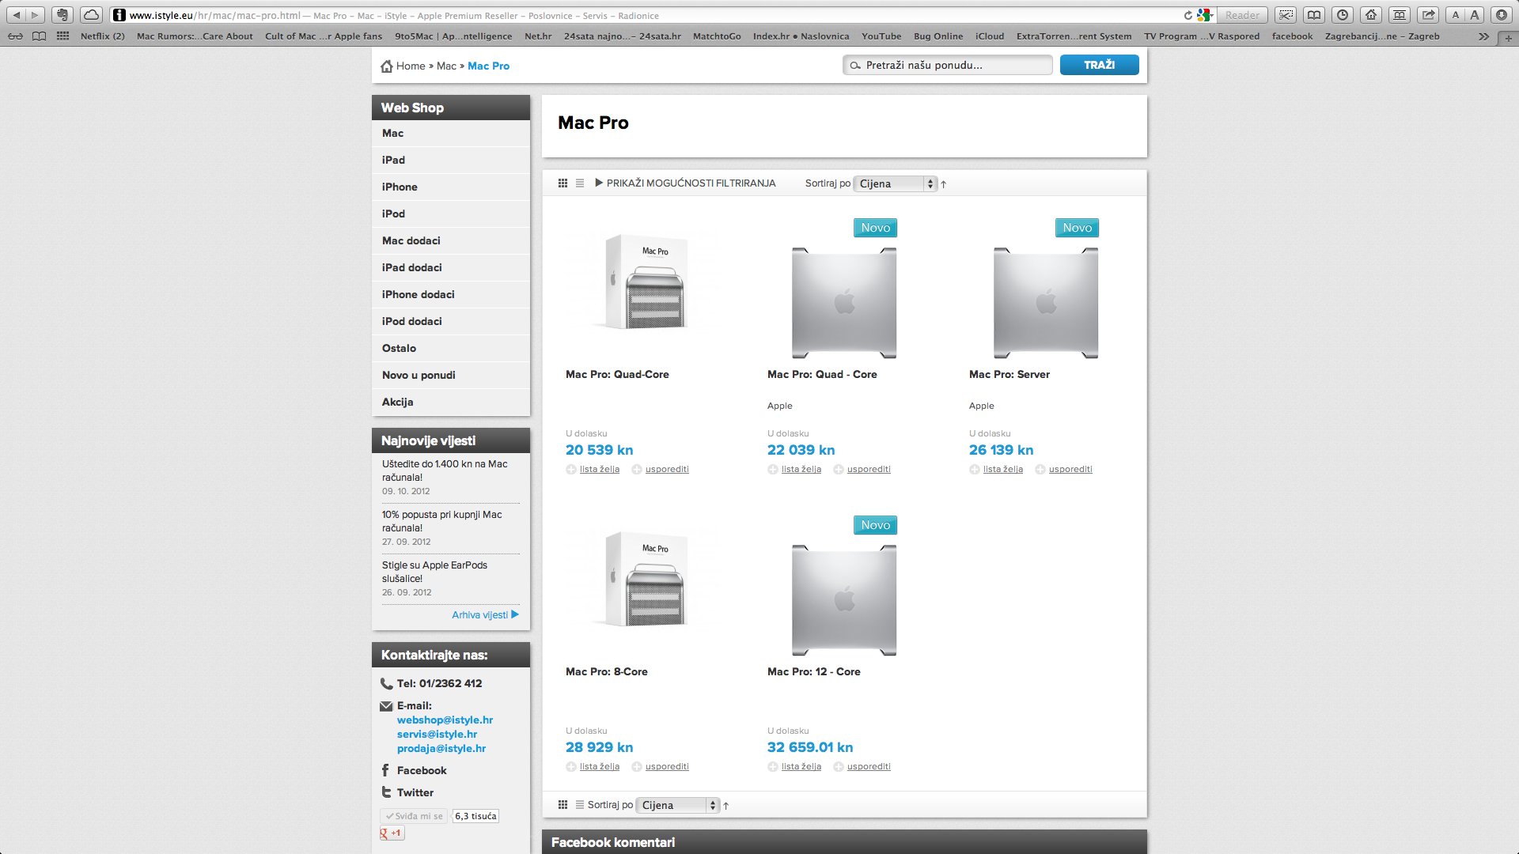This screenshot has height=854, width=1519.
Task: Open the Akcija category
Action: point(451,402)
